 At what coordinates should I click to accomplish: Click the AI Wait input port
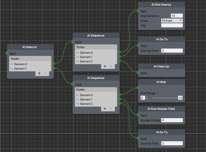coord(138,88)
